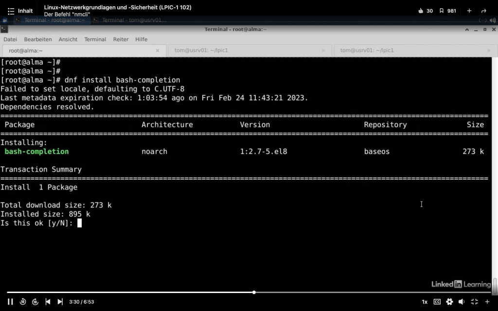Click the share arrow icon
Viewport: 498px width, 311px height.
483,11
